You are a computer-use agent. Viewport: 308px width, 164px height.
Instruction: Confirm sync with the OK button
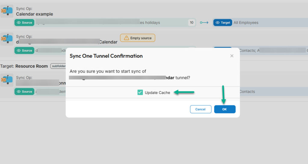coord(225,109)
